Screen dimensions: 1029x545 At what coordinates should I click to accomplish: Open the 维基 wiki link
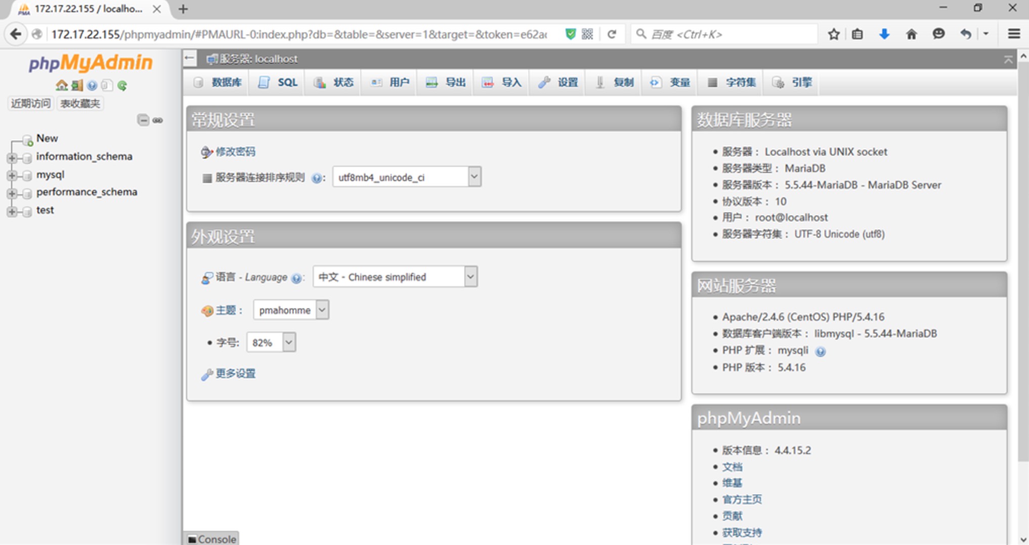732,483
